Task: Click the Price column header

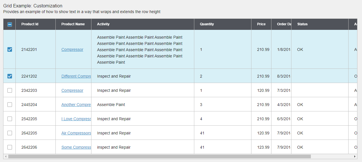Action: pos(261,24)
